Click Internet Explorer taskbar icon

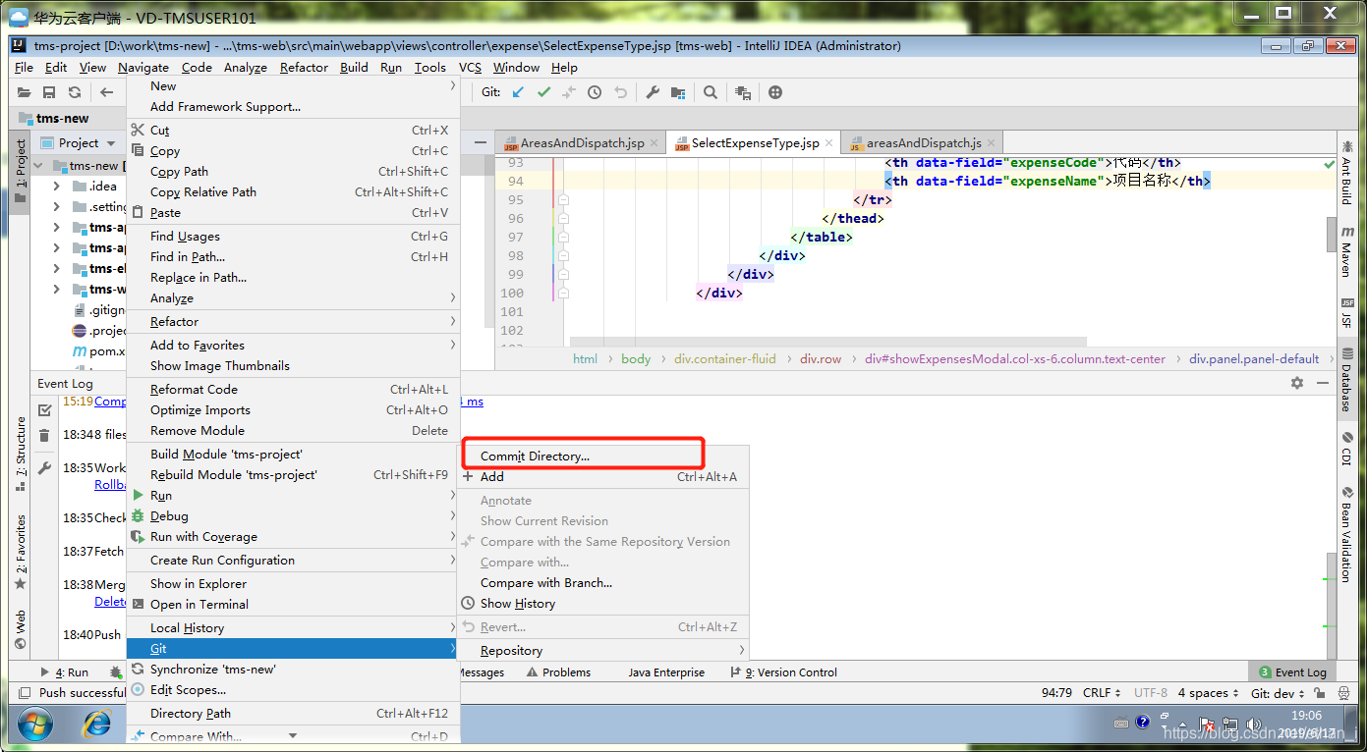pos(96,725)
